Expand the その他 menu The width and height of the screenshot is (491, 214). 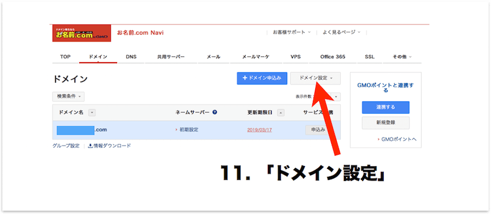click(x=403, y=57)
